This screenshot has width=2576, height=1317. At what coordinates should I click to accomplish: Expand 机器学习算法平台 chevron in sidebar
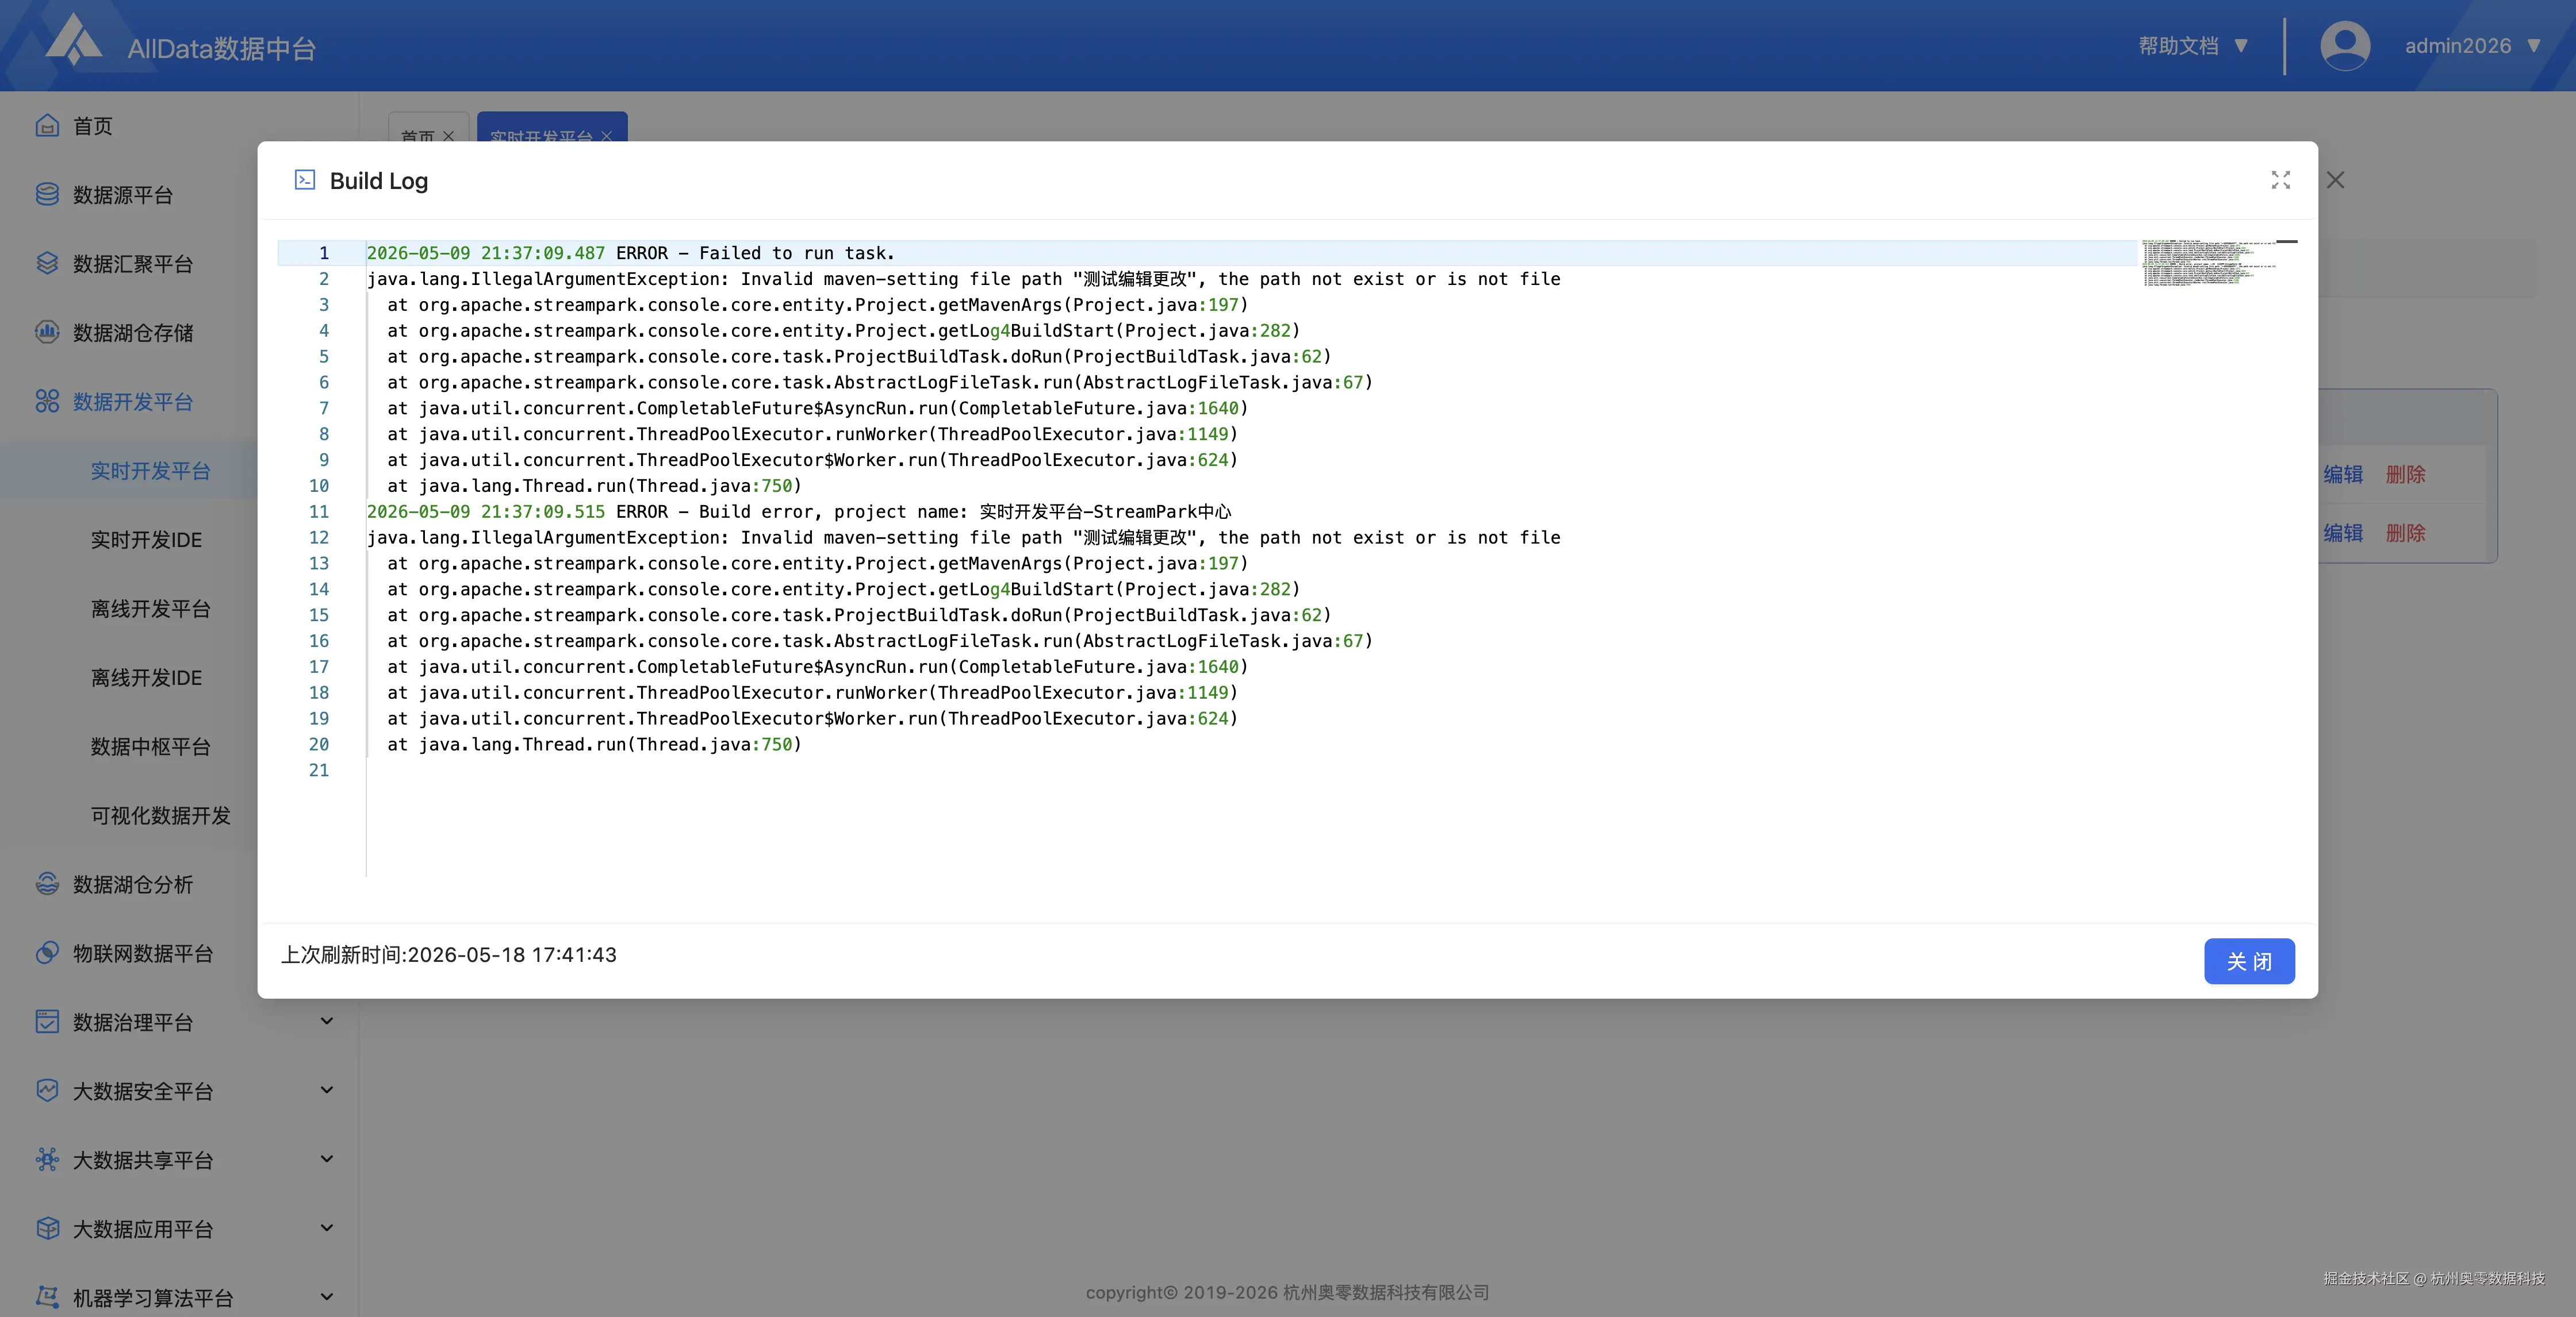(326, 1297)
